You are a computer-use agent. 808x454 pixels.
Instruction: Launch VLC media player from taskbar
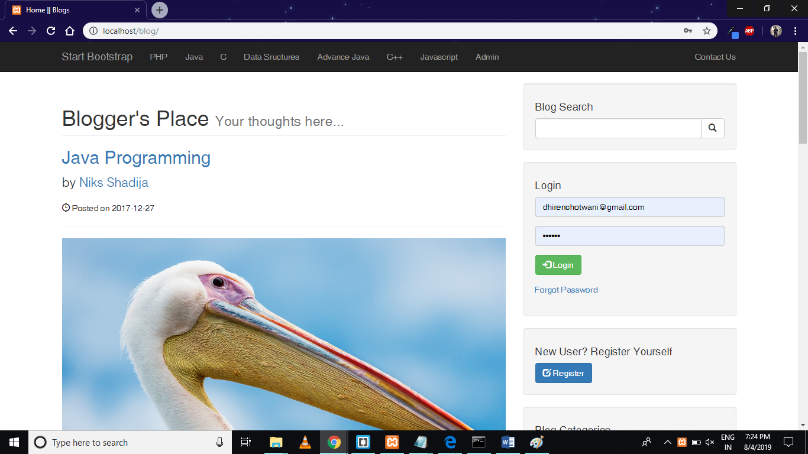(305, 442)
